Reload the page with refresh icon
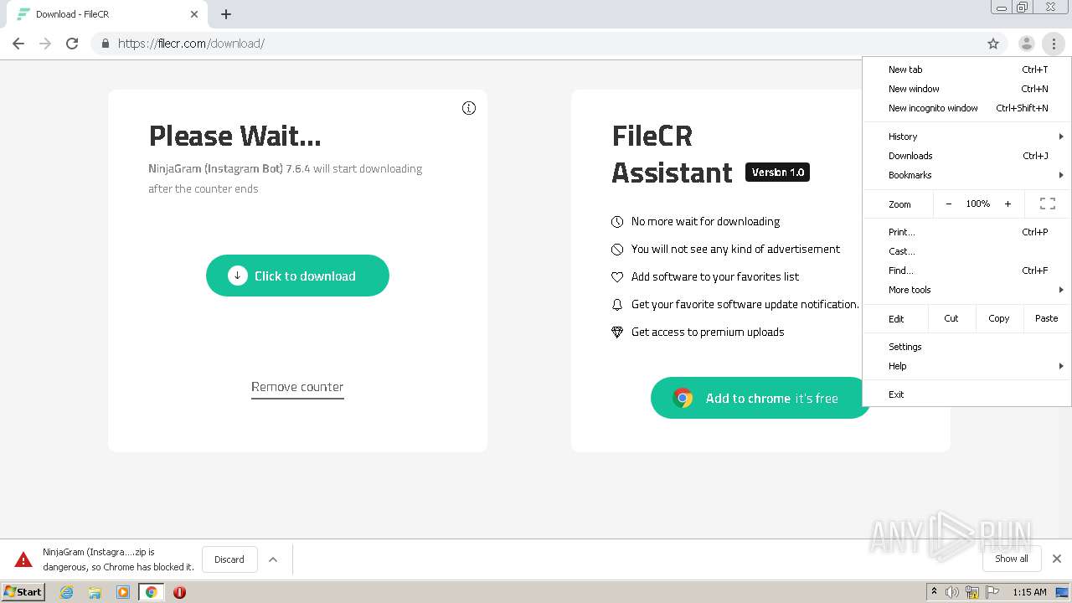The height and width of the screenshot is (603, 1072). point(72,44)
